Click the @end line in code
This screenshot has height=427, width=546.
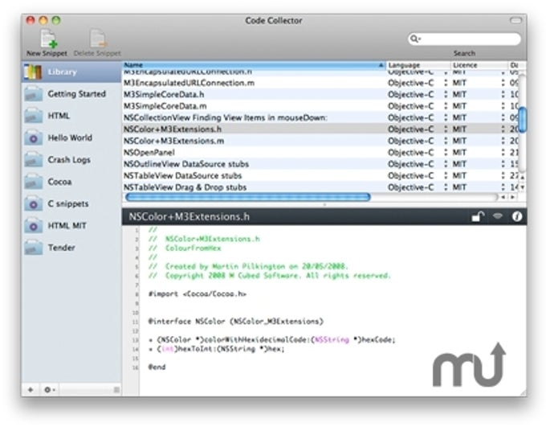pyautogui.click(x=157, y=367)
